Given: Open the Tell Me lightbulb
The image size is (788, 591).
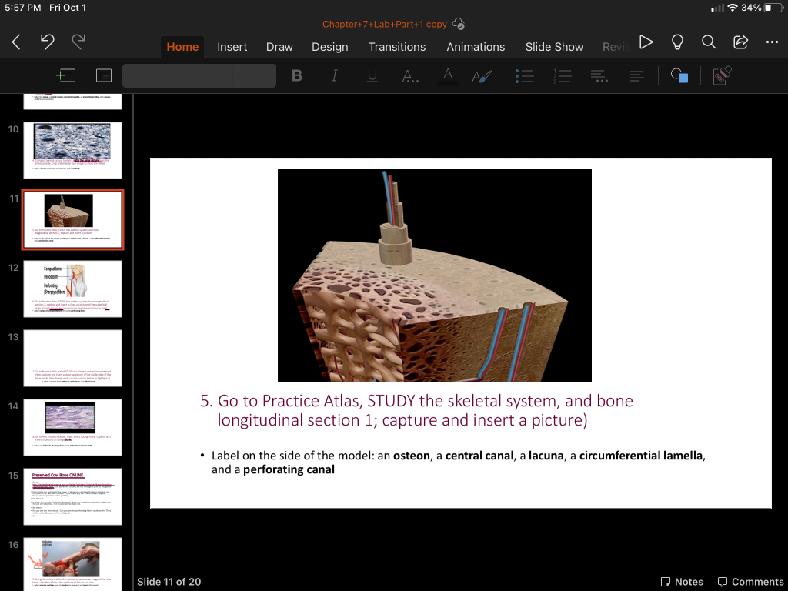Looking at the screenshot, I should point(677,42).
